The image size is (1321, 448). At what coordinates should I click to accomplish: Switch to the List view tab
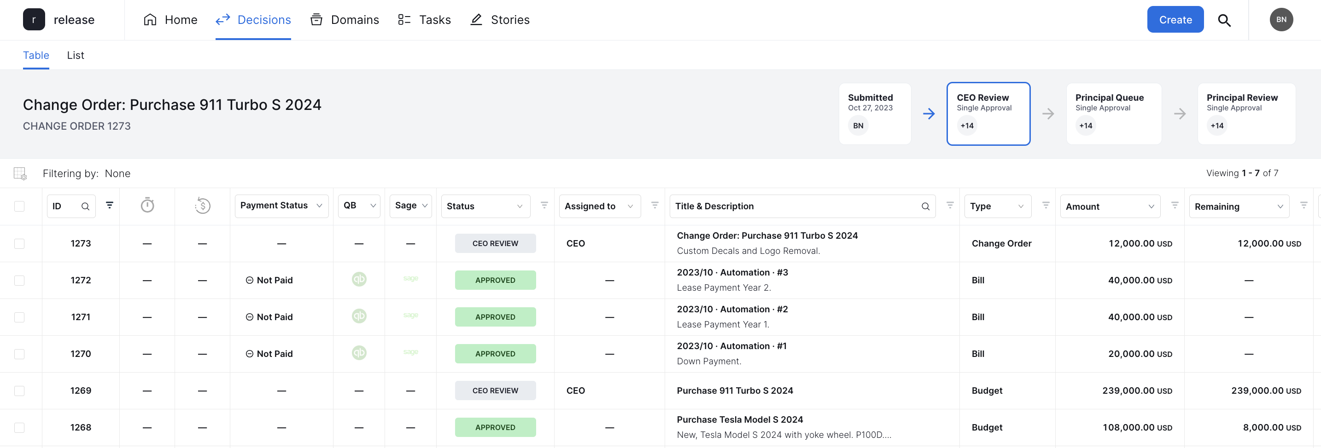click(76, 55)
